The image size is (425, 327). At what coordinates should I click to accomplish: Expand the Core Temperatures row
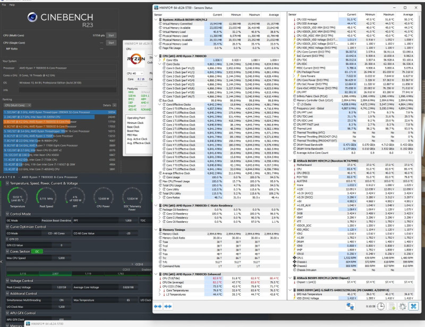(x=160, y=290)
